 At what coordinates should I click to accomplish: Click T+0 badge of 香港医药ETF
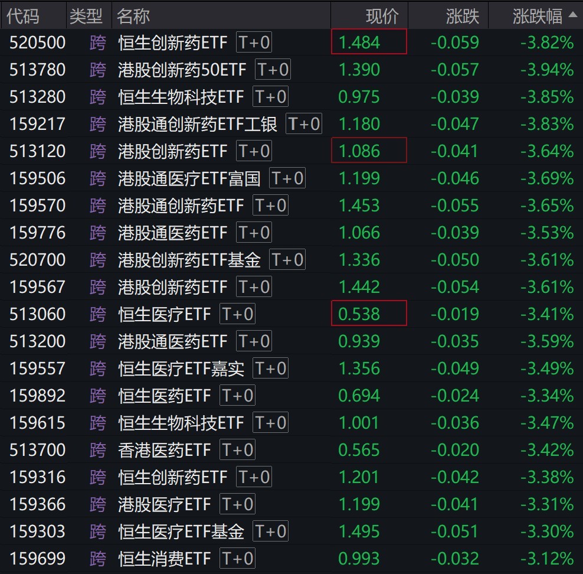[238, 449]
